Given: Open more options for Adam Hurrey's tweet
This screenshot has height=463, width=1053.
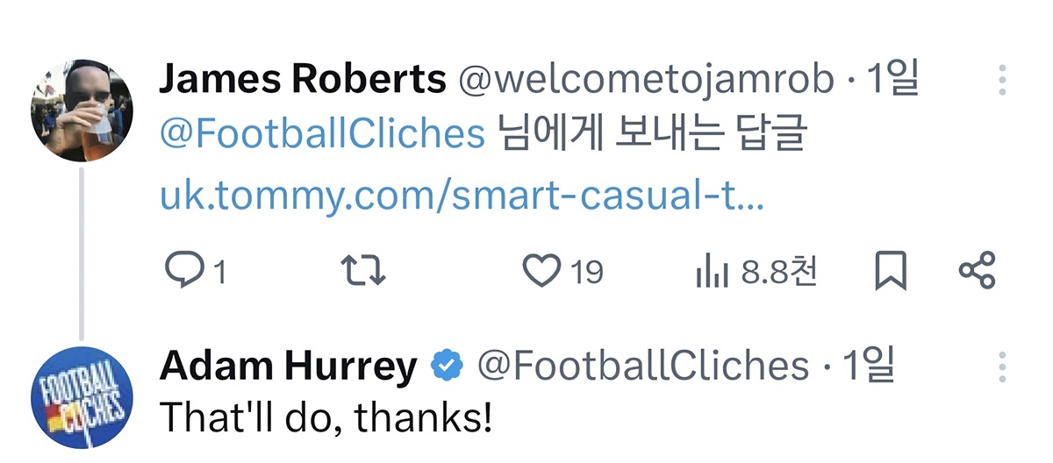Looking at the screenshot, I should pyautogui.click(x=1001, y=367).
